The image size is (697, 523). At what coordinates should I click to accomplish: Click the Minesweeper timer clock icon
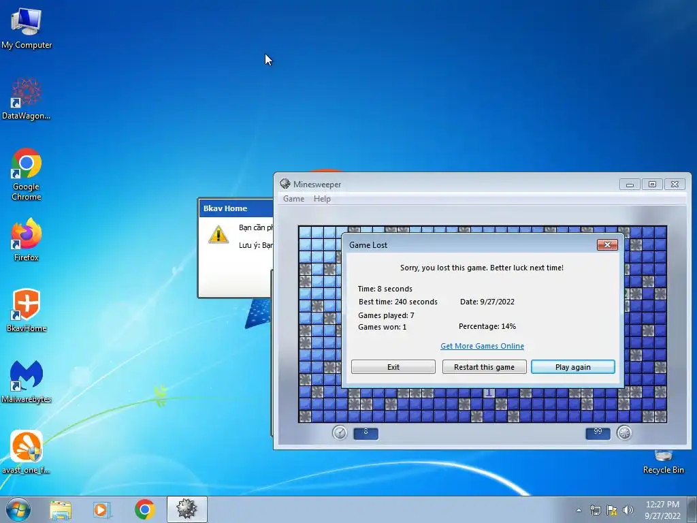tap(340, 432)
